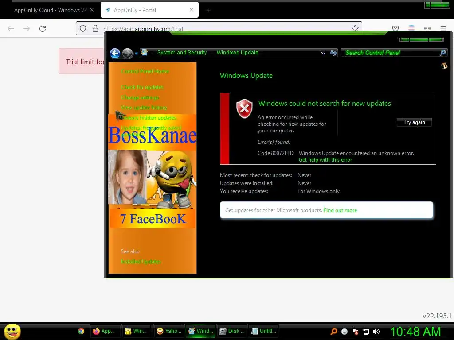Open View update history

click(144, 108)
